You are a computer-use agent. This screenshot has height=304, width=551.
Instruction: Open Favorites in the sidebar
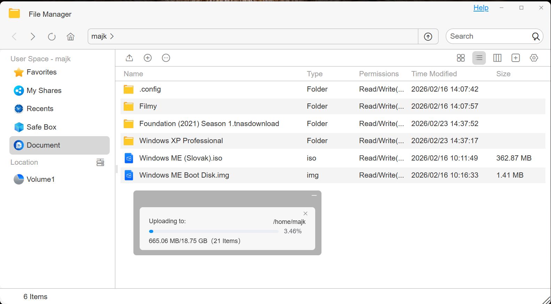(41, 72)
